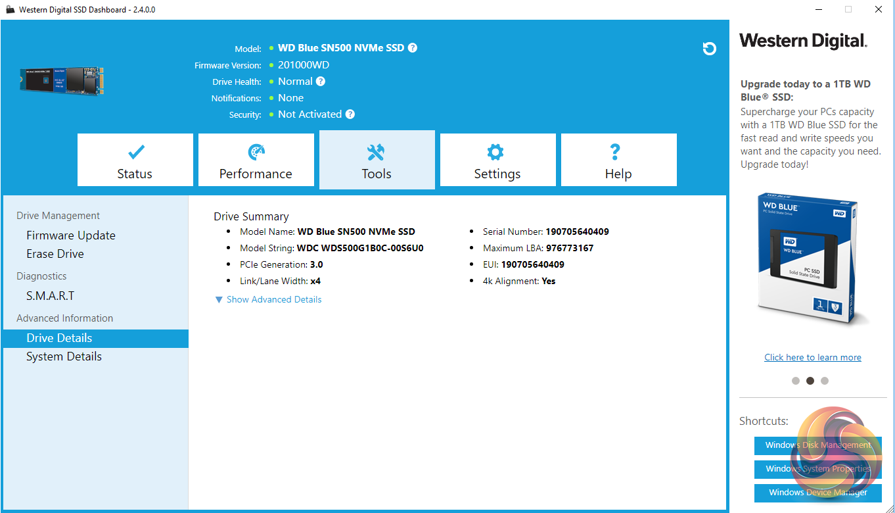
Task: Open Windows Disk Management shortcut
Action: (818, 445)
